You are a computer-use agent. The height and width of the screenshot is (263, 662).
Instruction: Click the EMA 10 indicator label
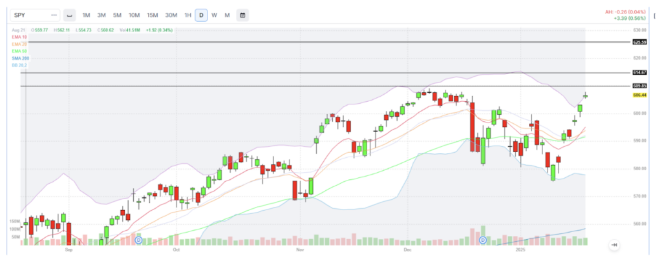point(19,37)
